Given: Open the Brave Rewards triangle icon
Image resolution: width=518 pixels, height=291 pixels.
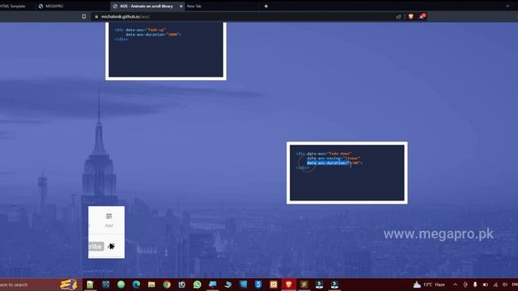Looking at the screenshot, I should click(422, 16).
